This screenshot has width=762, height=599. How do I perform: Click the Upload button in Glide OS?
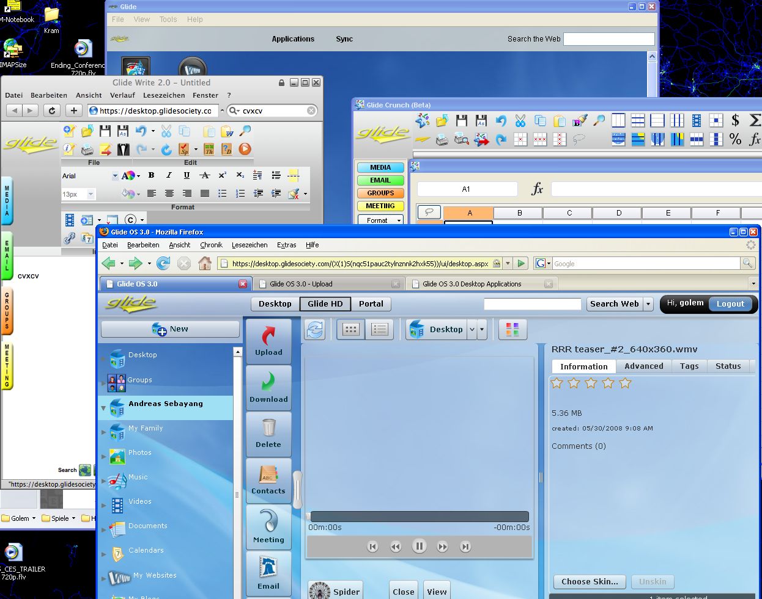[268, 341]
